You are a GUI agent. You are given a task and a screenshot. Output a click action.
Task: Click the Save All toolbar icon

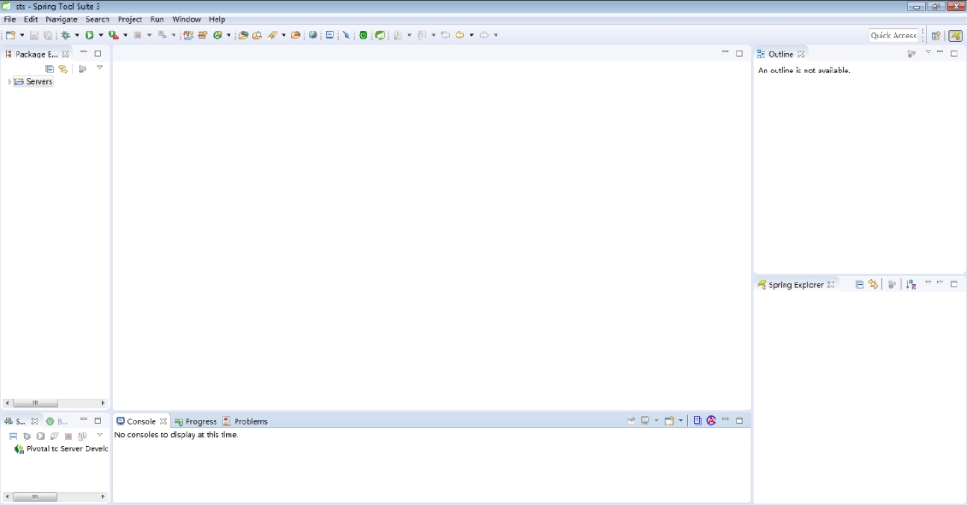[47, 35]
